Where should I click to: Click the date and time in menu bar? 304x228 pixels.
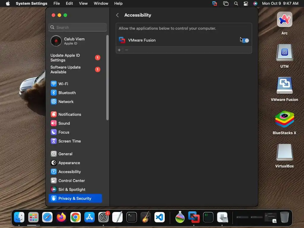pos(280,4)
